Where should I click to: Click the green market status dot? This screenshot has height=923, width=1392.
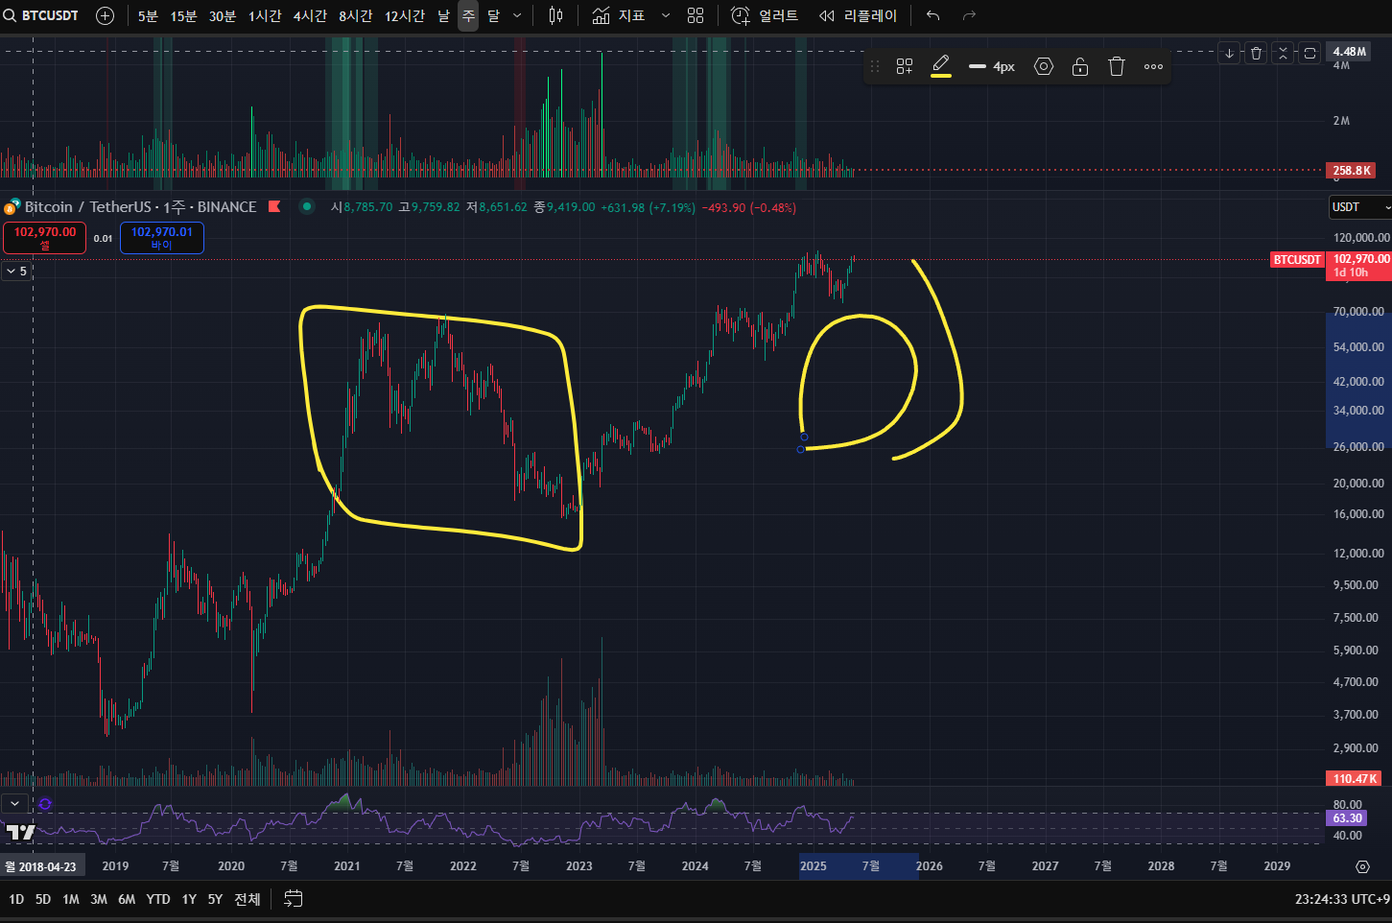click(307, 206)
